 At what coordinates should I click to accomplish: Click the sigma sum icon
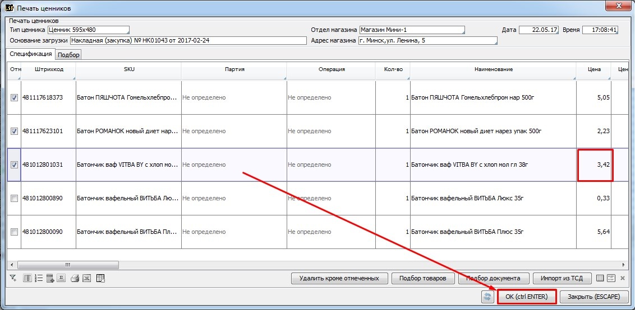(62, 278)
